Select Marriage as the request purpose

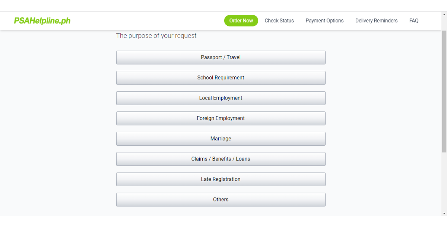point(221,139)
